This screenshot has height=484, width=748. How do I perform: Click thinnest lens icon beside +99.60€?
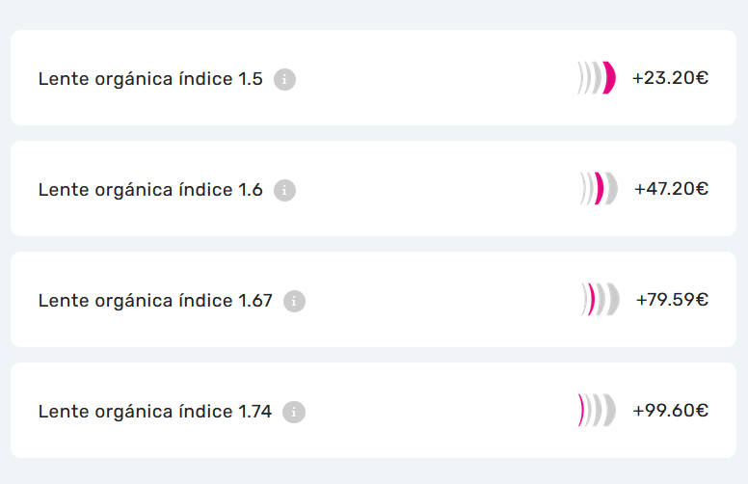[597, 410]
